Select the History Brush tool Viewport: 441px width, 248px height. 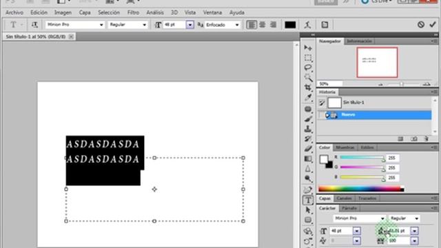[308, 139]
